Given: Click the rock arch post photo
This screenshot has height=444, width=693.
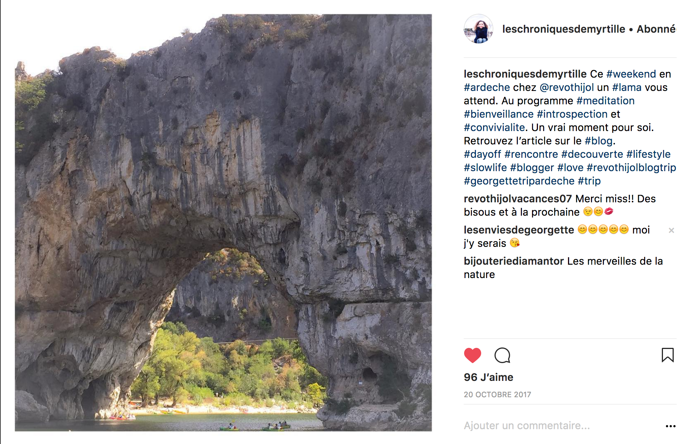Looking at the screenshot, I should 223,222.
